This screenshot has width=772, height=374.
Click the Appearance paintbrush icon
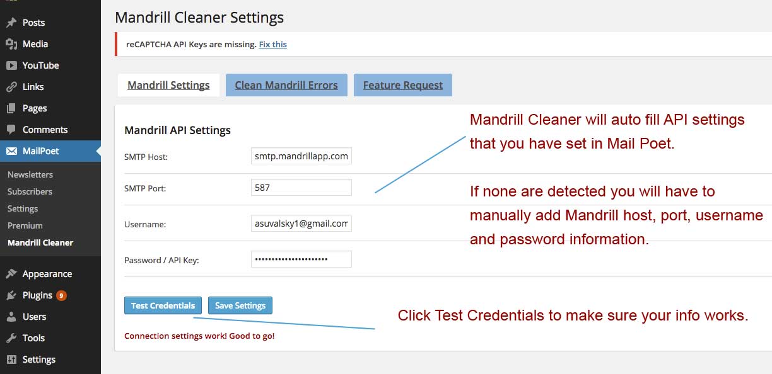(11, 274)
